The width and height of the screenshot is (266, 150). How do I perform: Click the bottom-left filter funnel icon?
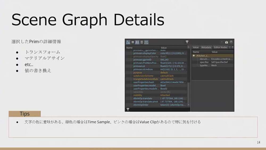click(x=128, y=109)
